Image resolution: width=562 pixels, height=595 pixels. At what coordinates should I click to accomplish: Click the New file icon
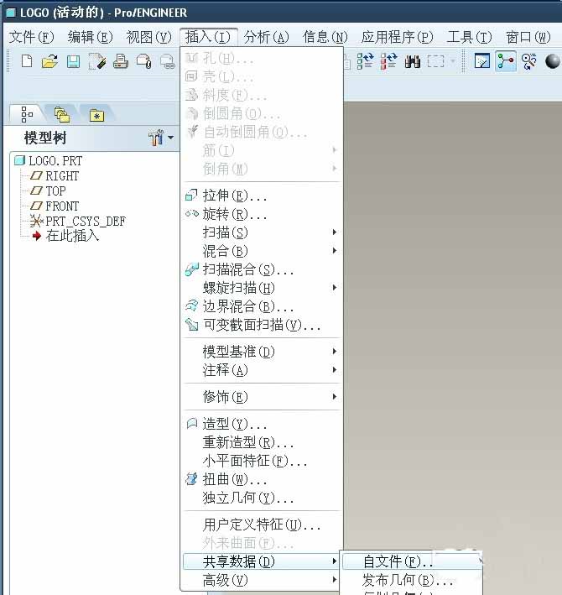pos(27,61)
